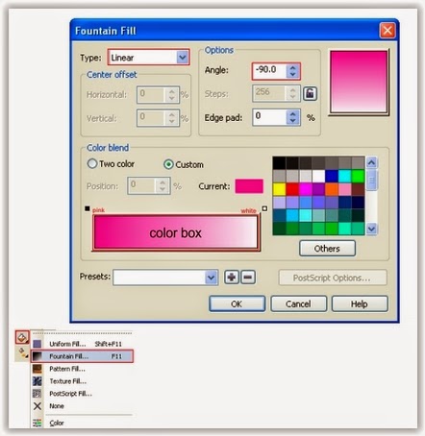Click the interactive fill tool icon below Fill tool
This screenshot has height=436, width=425.
coord(23,352)
